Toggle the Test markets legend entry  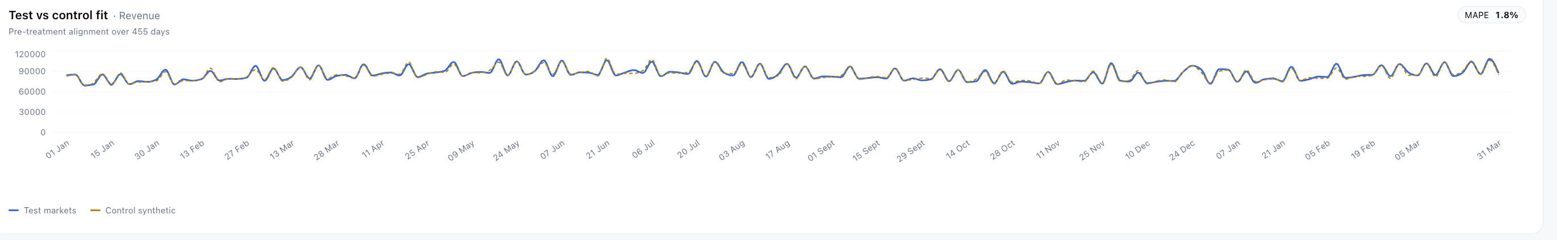43,211
